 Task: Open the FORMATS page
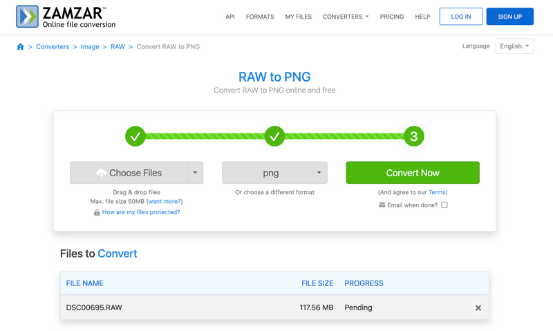[260, 17]
